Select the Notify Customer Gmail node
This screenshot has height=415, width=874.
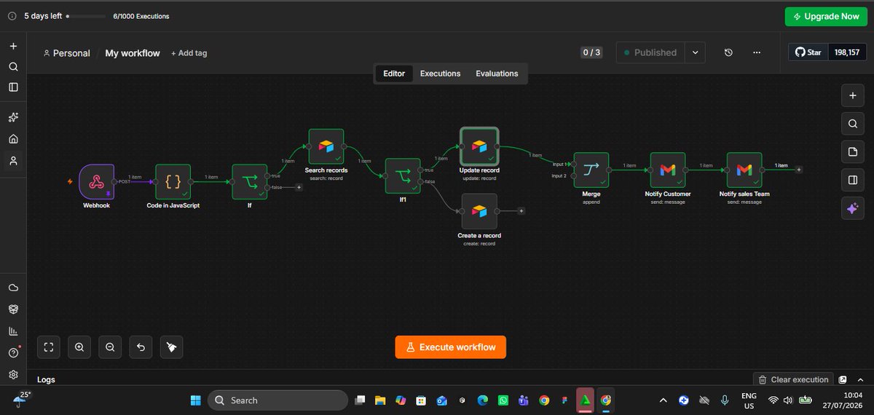[x=668, y=170]
